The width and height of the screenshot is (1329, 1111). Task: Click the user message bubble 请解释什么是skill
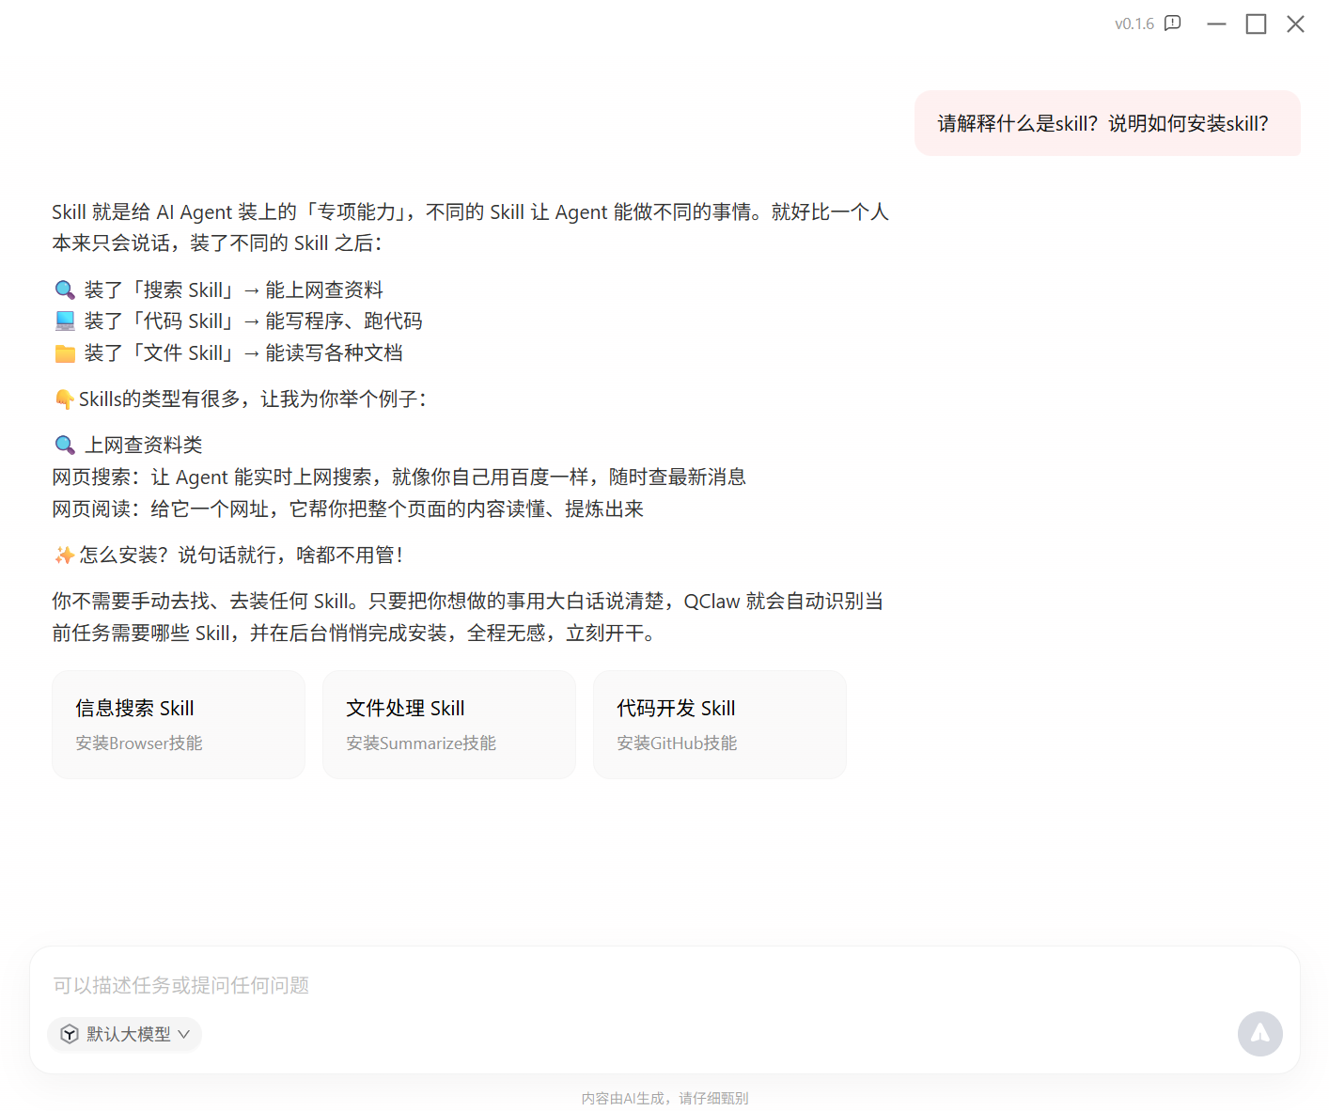click(x=1107, y=123)
